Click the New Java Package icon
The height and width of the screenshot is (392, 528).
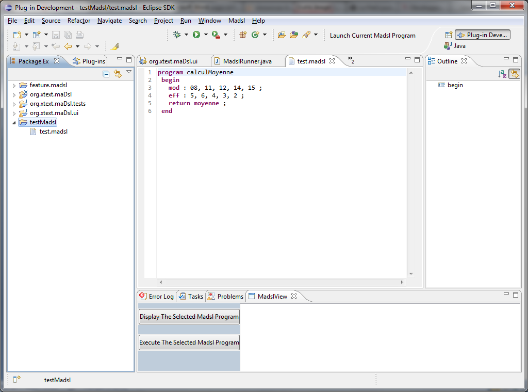[243, 35]
